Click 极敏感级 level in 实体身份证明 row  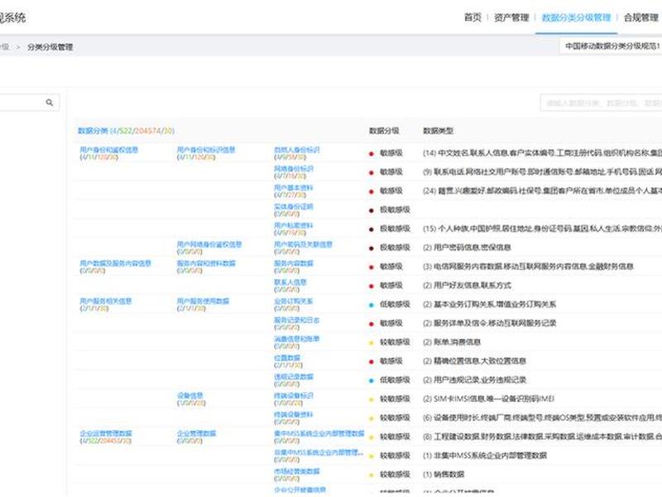(x=395, y=210)
